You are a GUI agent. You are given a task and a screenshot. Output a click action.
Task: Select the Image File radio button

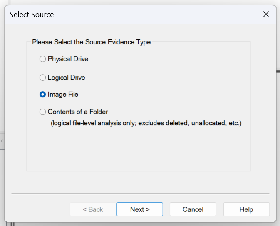pos(42,95)
